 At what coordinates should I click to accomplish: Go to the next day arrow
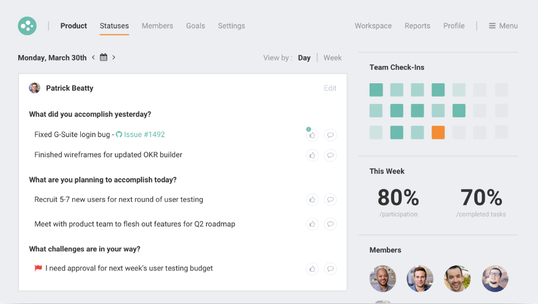[114, 57]
